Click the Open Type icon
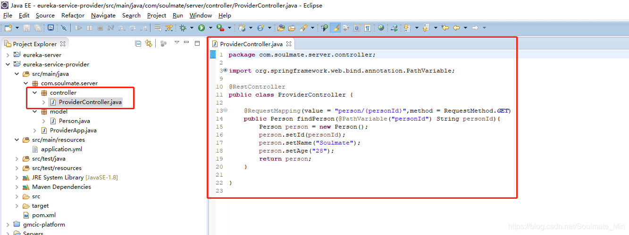 281,28
